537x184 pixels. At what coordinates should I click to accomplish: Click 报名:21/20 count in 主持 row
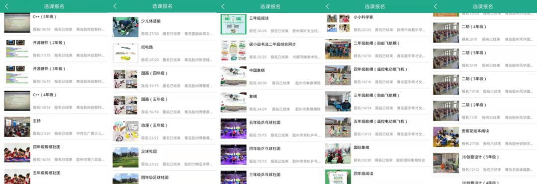41,133
